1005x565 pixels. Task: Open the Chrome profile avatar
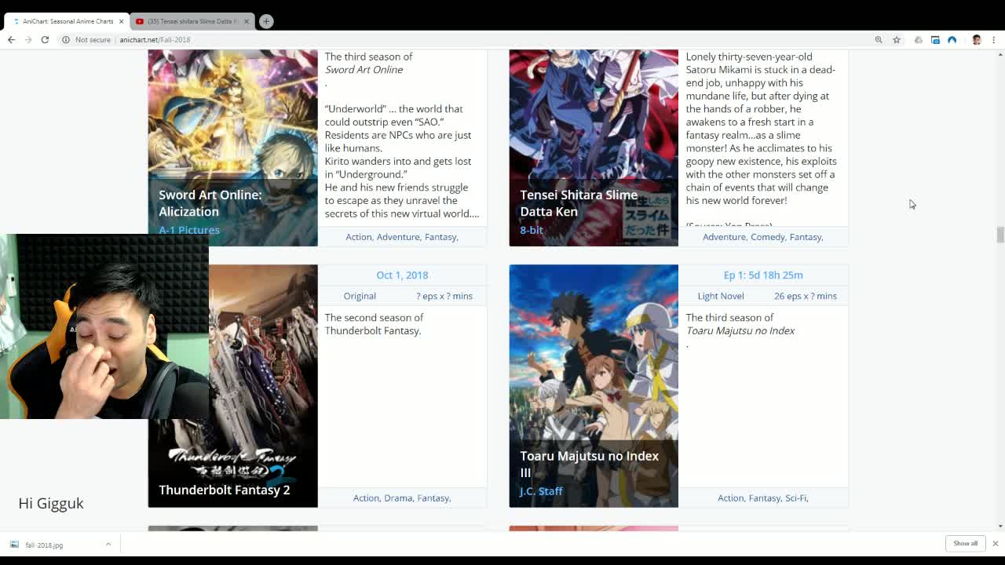[976, 40]
